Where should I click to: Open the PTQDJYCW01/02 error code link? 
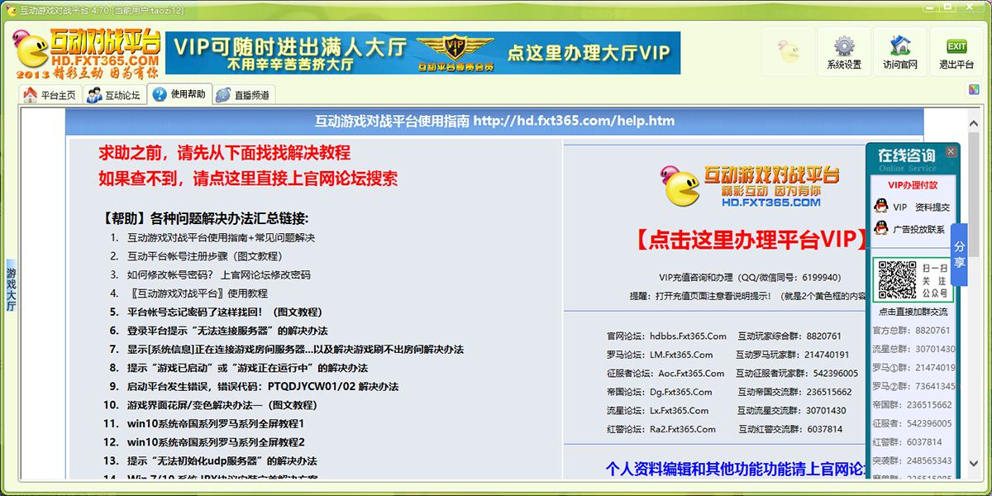[263, 387]
